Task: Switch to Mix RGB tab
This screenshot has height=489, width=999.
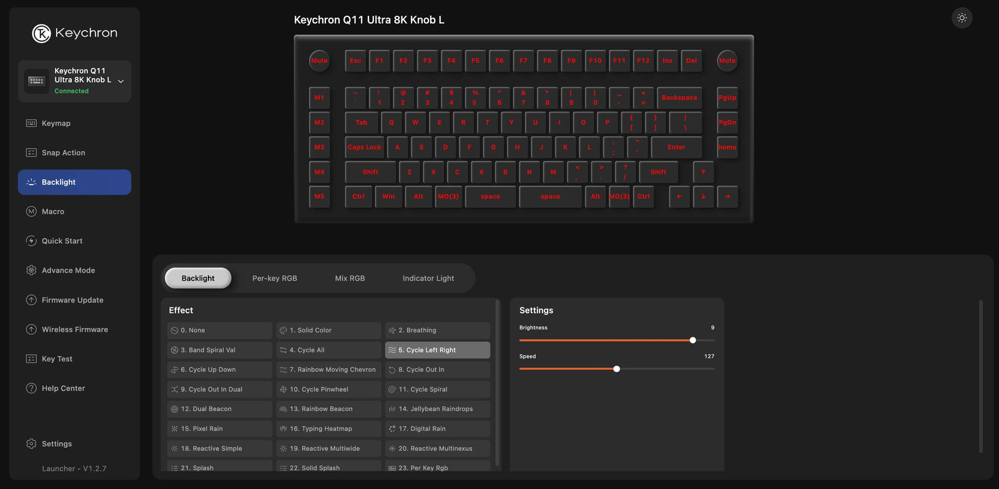Action: [350, 278]
